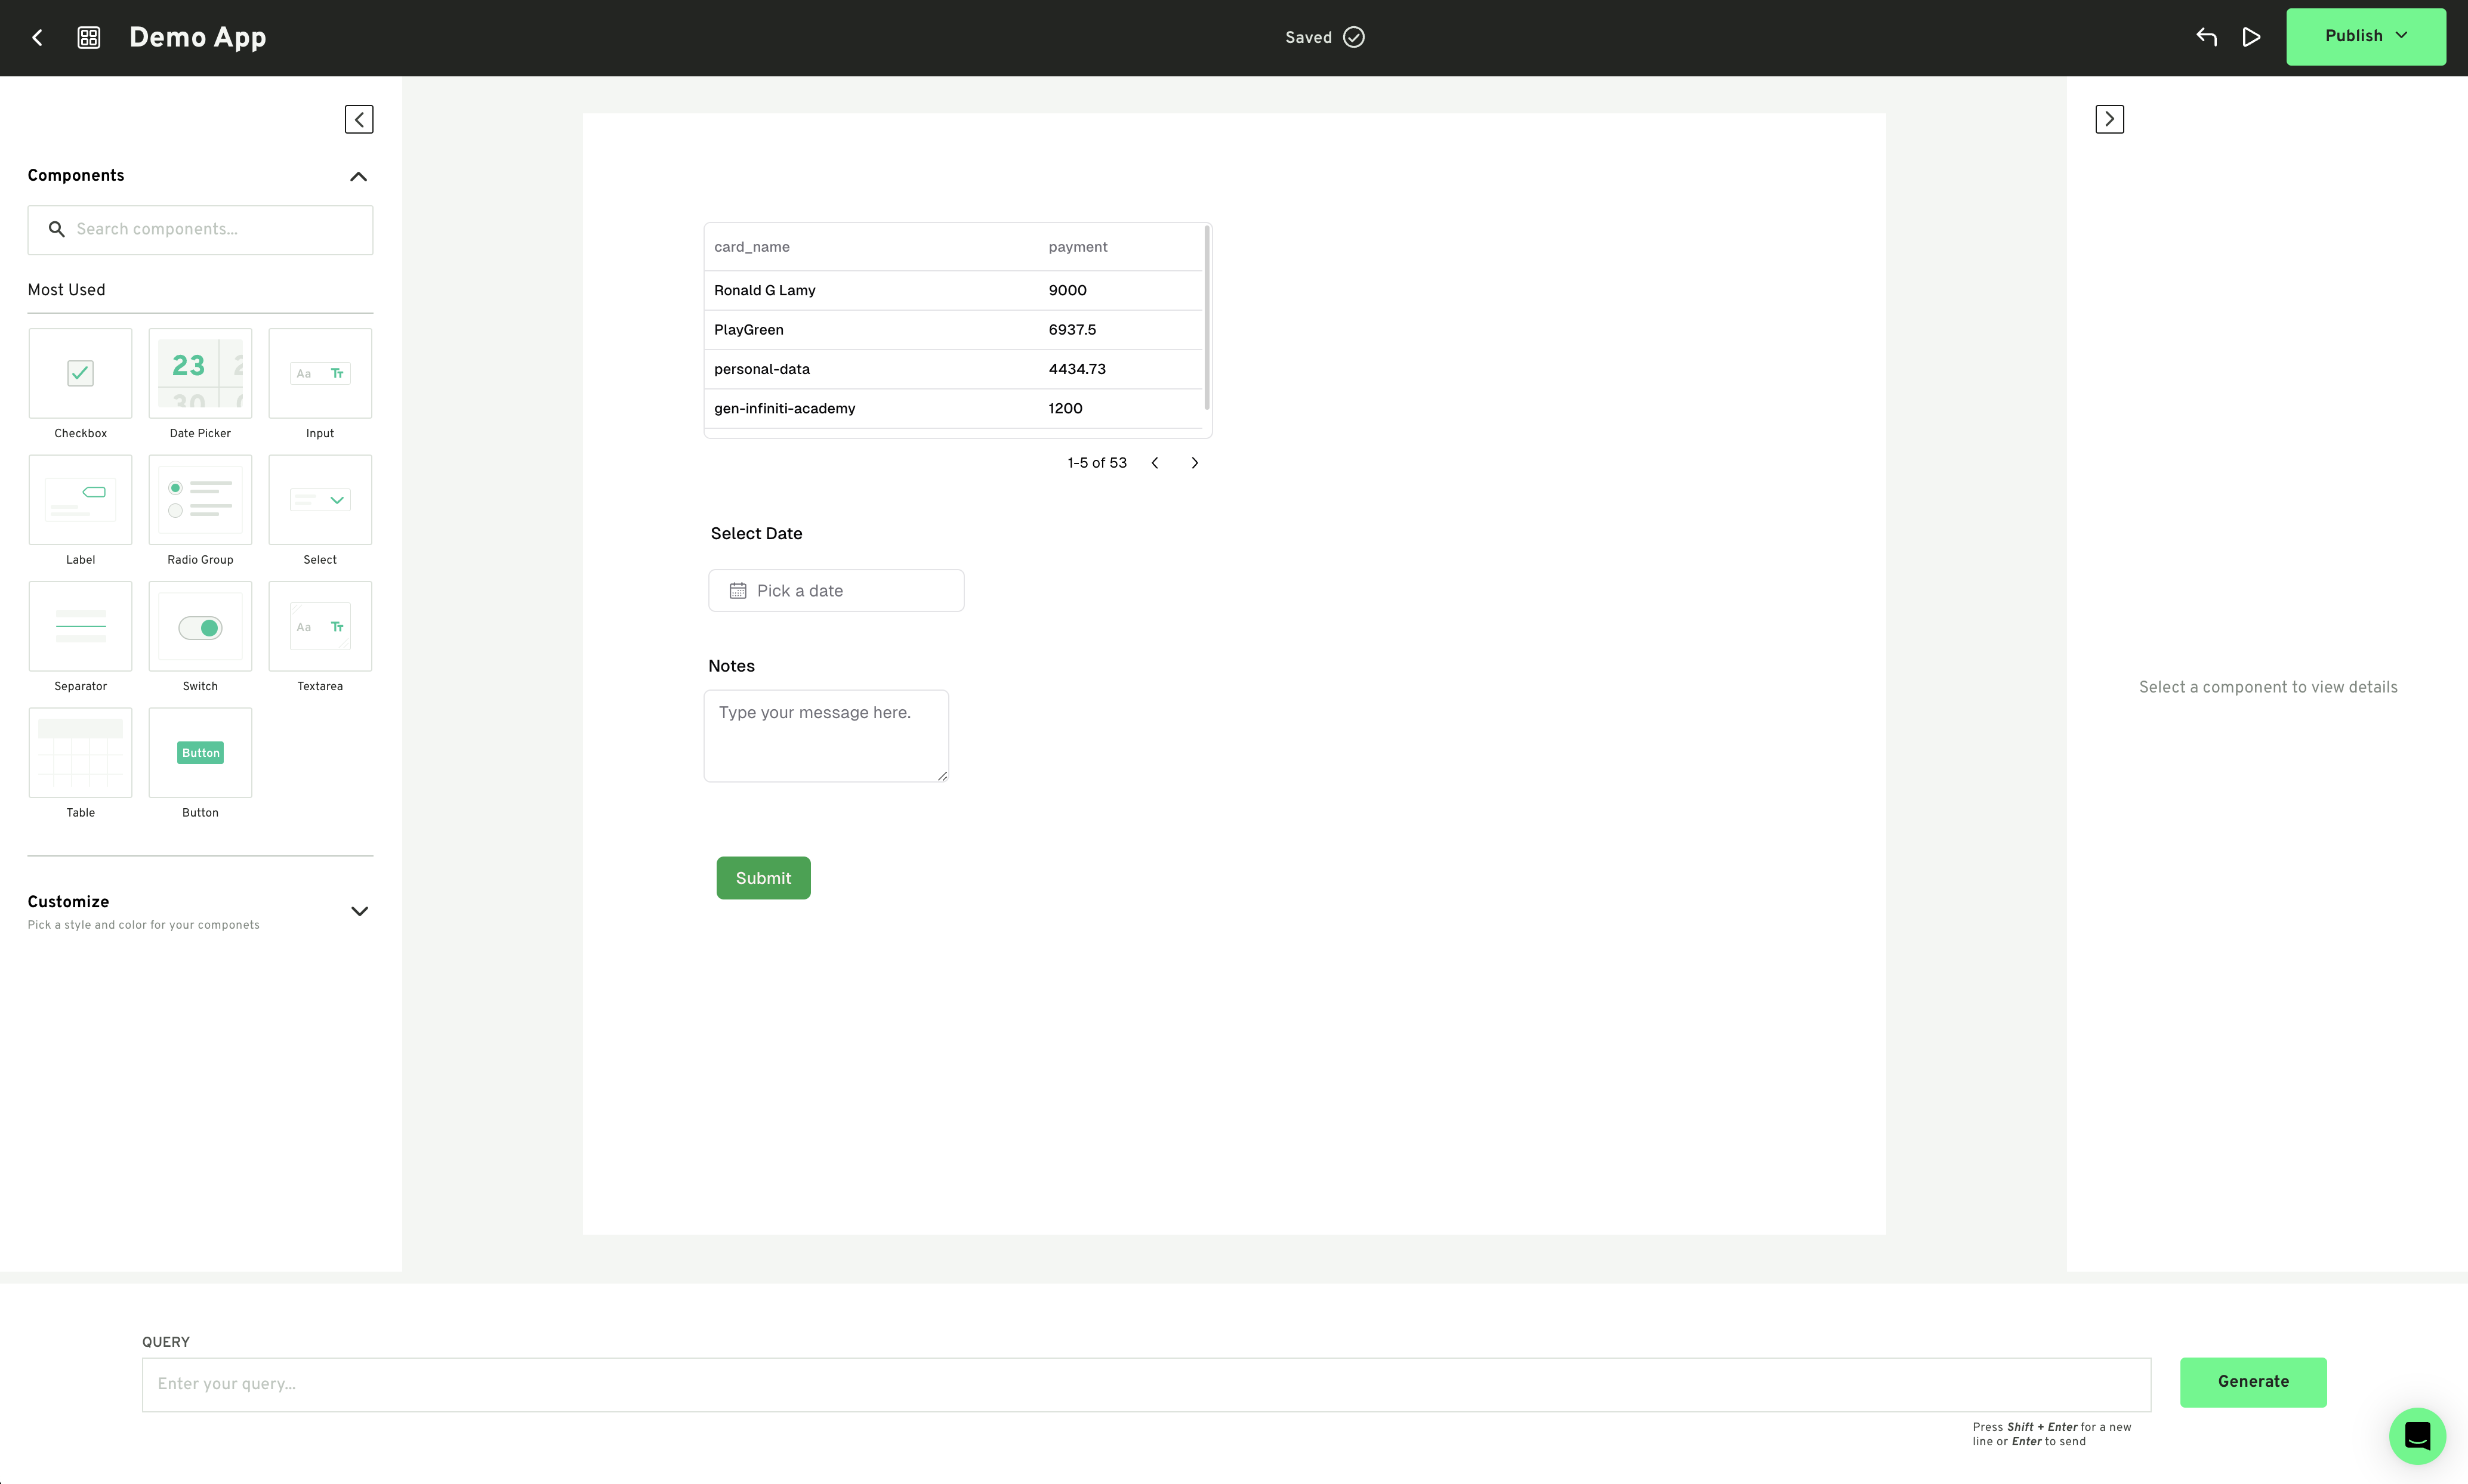The height and width of the screenshot is (1484, 2468).
Task: Expand the Customize section
Action: pos(359,911)
